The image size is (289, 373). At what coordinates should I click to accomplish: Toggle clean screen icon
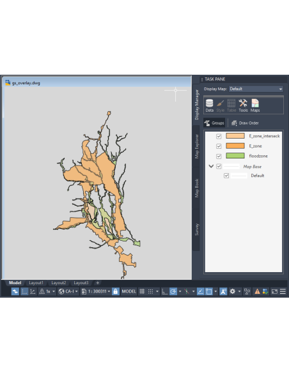pos(274,291)
